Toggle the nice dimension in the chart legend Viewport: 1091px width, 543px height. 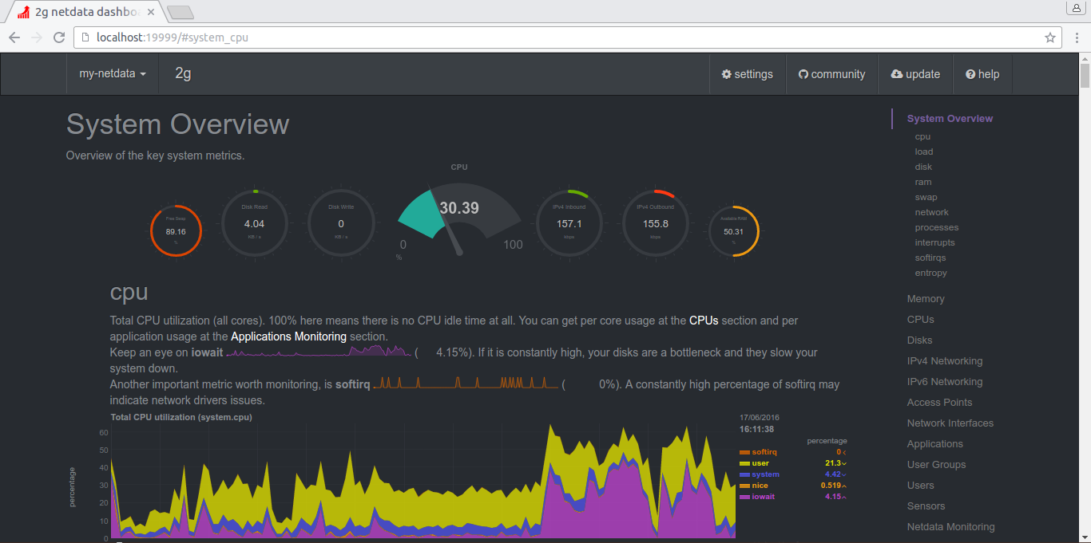[754, 486]
